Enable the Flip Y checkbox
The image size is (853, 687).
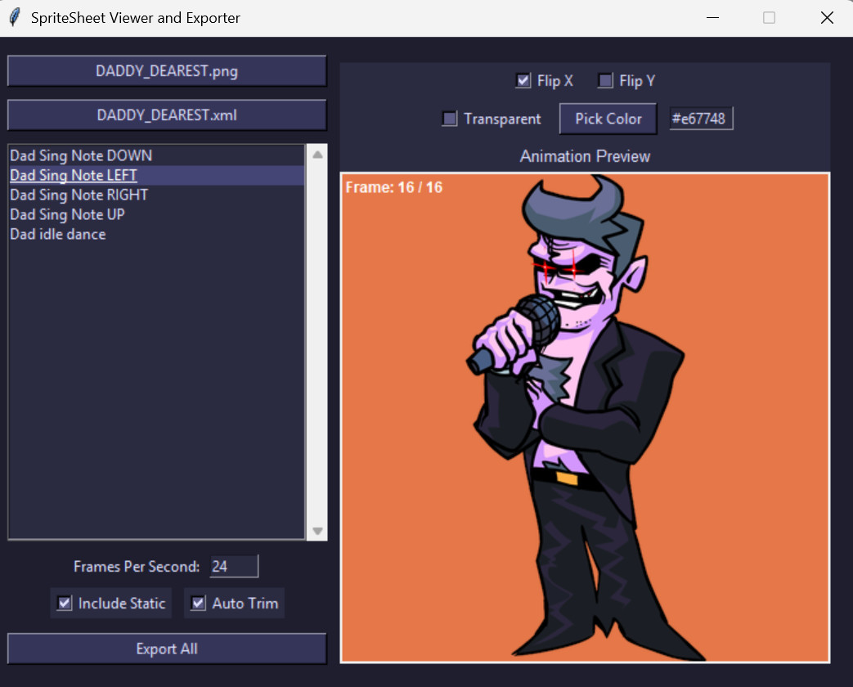point(605,80)
